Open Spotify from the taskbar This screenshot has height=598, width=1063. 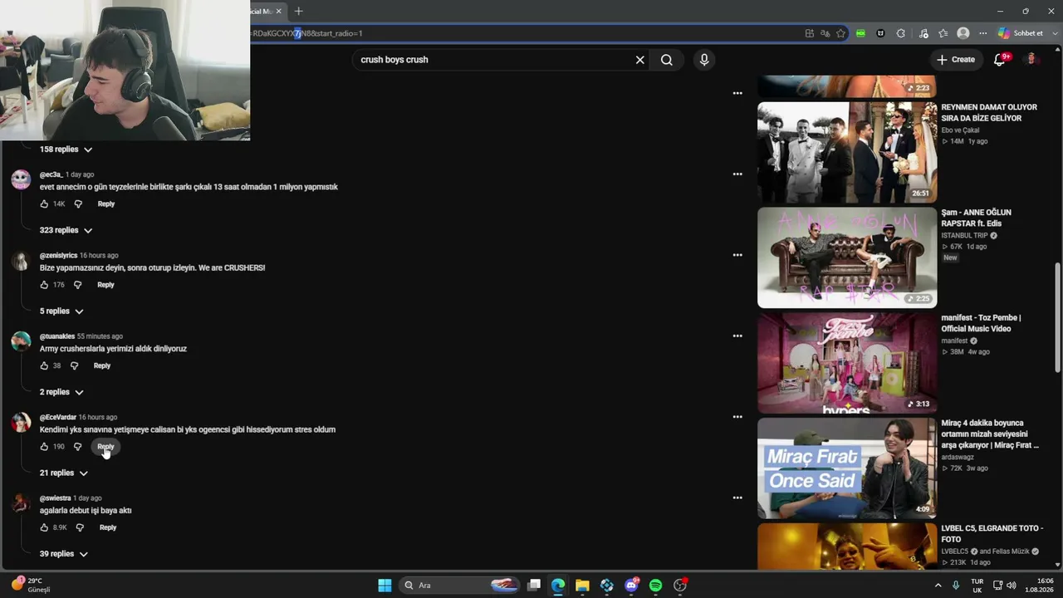[x=655, y=586]
